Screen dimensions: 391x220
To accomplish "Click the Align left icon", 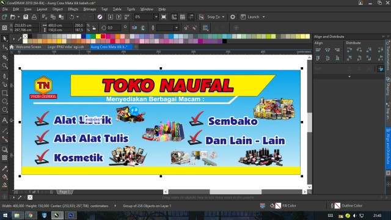I will [x=318, y=50].
